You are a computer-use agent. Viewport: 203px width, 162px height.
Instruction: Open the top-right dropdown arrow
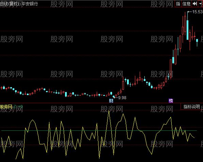[200, 4]
